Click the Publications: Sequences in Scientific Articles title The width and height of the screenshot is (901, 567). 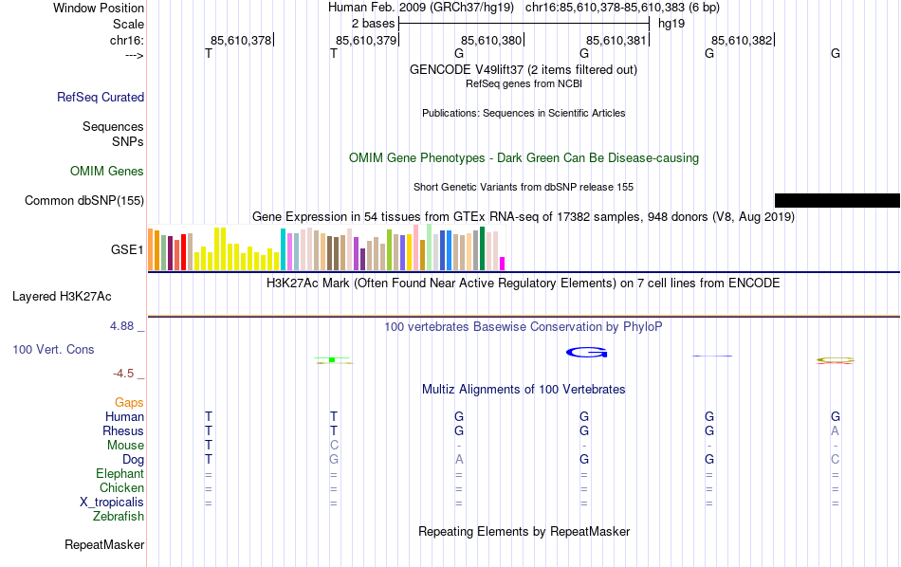pos(524,113)
